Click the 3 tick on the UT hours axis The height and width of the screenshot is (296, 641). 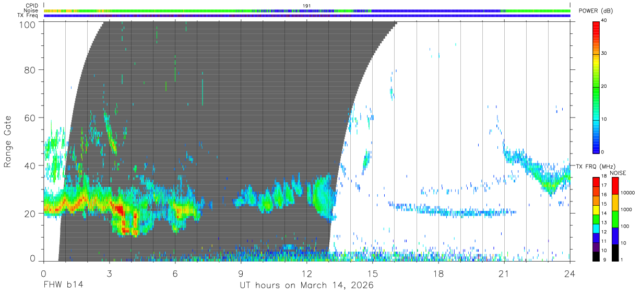point(109,273)
